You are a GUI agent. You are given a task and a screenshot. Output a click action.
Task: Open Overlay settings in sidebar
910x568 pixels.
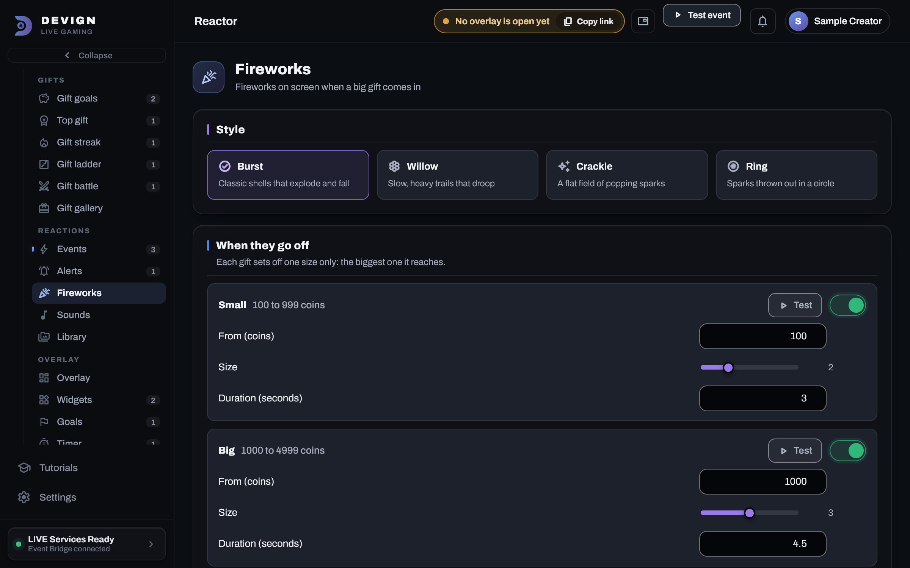(x=99, y=378)
